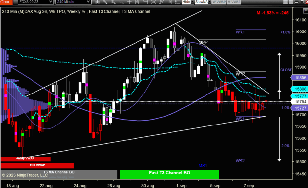
Task: Click the 15856 purple price marker
Action: (299, 78)
